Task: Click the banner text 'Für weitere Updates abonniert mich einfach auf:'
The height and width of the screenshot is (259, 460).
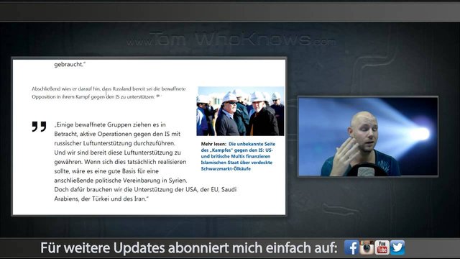Action: click(x=188, y=247)
